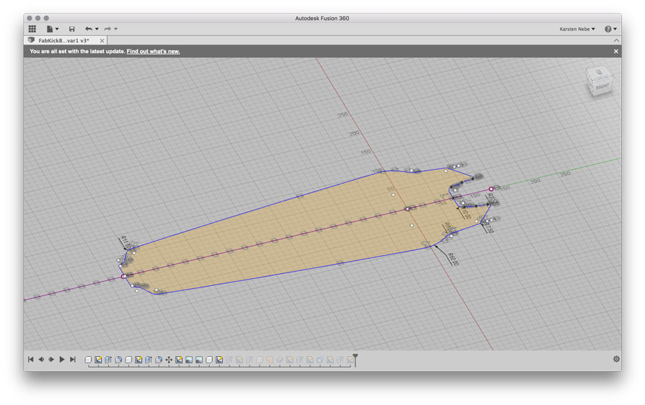Open the undo history dropdown arrow

click(97, 29)
